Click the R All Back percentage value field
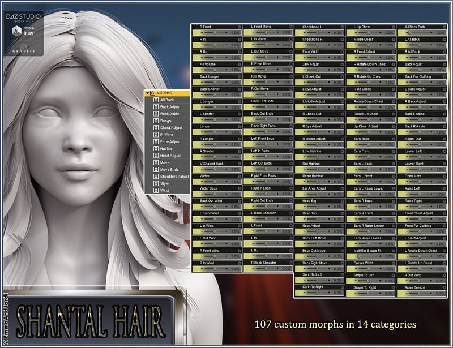The width and height of the screenshot is (453, 348). tap(441, 58)
